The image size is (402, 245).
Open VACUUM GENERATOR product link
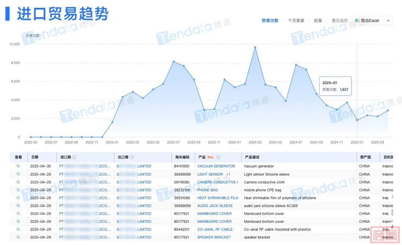click(216, 166)
